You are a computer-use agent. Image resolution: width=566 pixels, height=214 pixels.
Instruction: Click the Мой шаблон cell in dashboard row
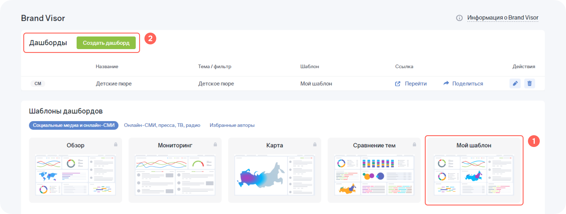pyautogui.click(x=316, y=84)
